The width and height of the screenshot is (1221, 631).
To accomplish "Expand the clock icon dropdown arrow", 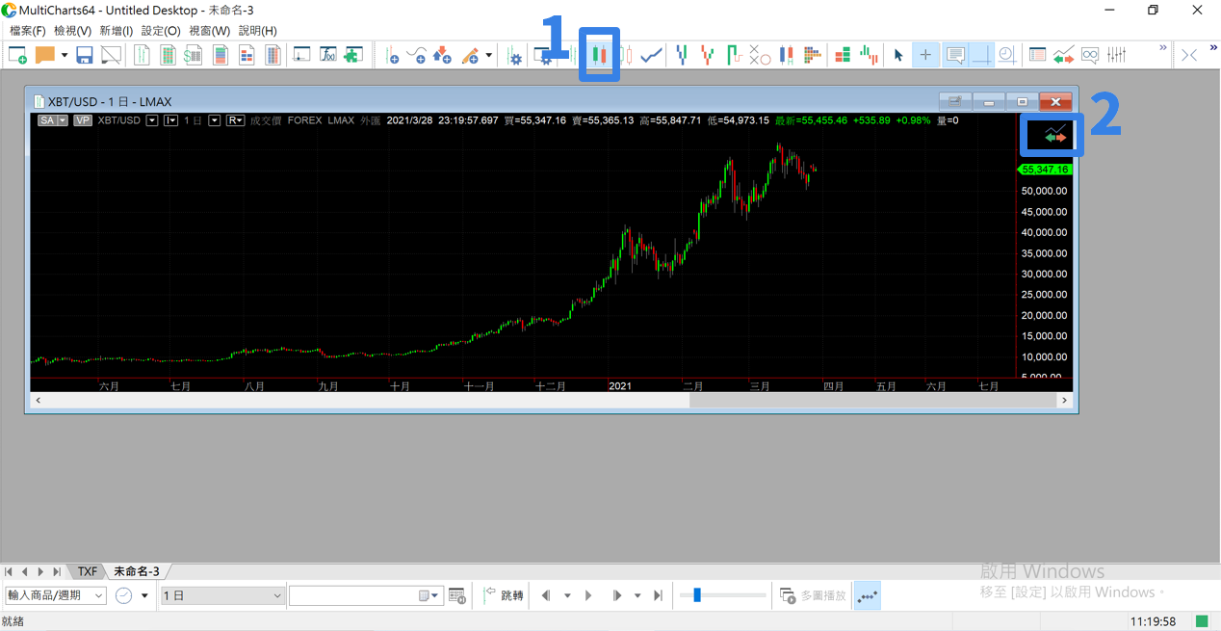I will point(144,595).
